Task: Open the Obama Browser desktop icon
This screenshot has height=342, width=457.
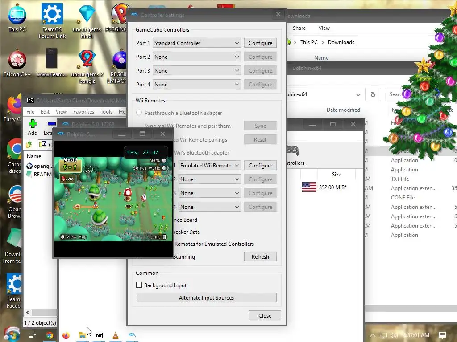Action: coord(15,201)
